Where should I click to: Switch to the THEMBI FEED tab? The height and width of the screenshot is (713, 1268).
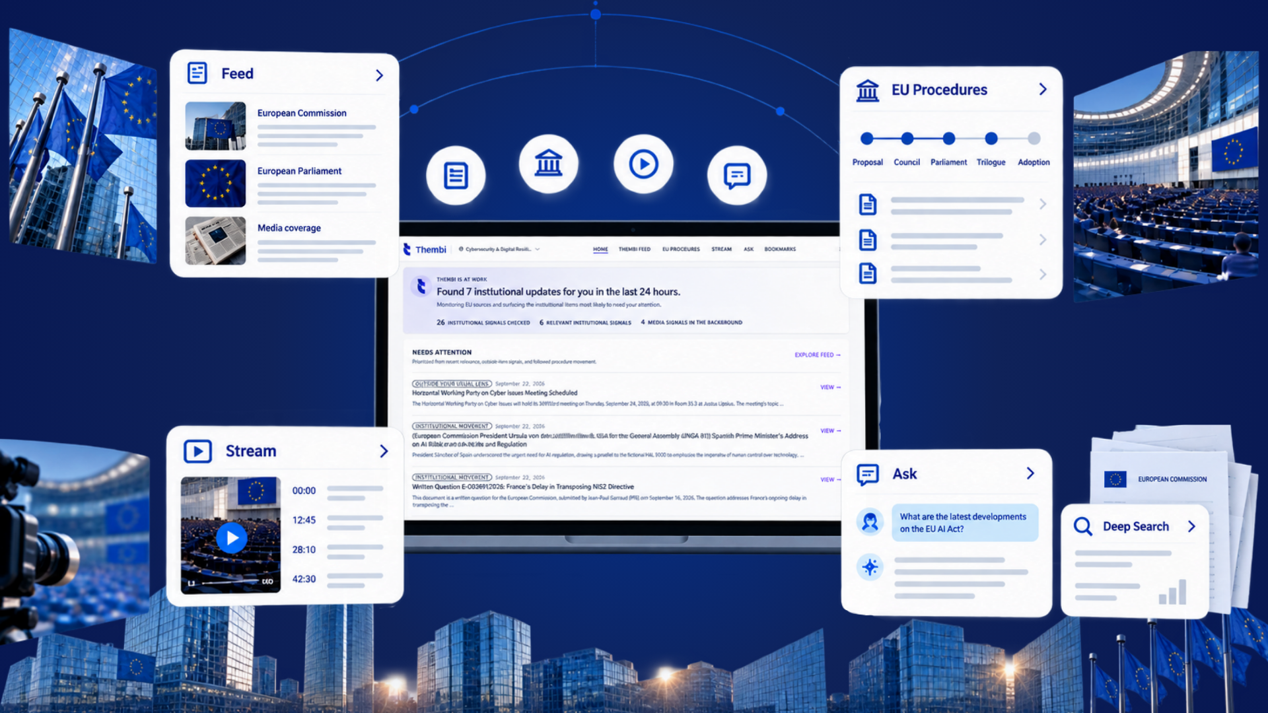[x=634, y=250]
